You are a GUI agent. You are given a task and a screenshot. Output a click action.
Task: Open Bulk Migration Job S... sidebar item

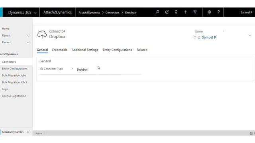point(16,82)
